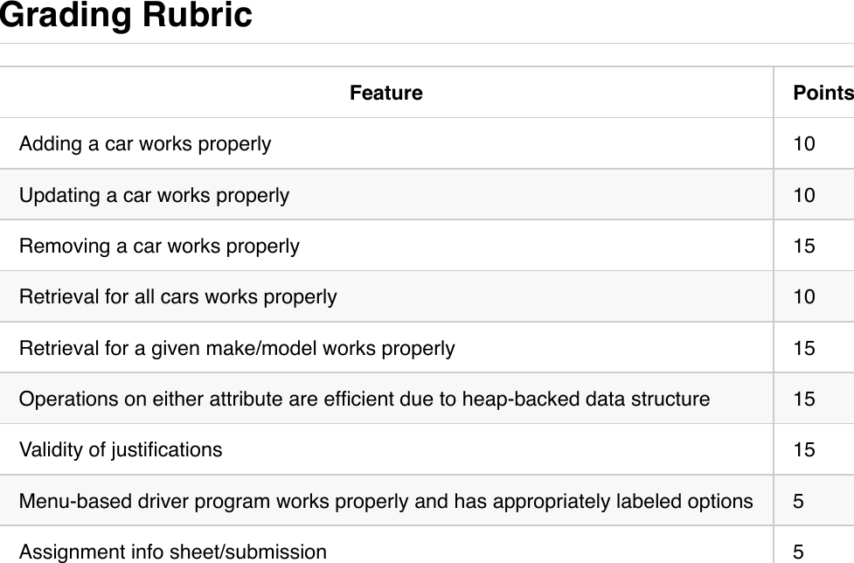The width and height of the screenshot is (854, 563).
Task: Select 'Updating a car works properly' text
Action: (154, 195)
